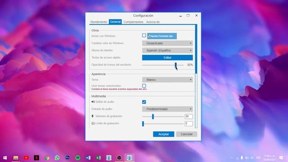Click the Multimedia section heading
The height and width of the screenshot is (162, 288).
[99, 96]
